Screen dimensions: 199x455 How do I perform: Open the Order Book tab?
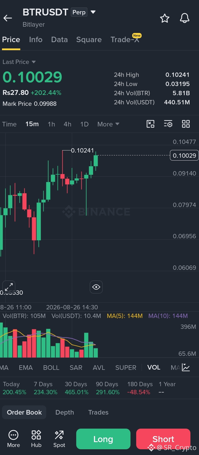click(24, 412)
